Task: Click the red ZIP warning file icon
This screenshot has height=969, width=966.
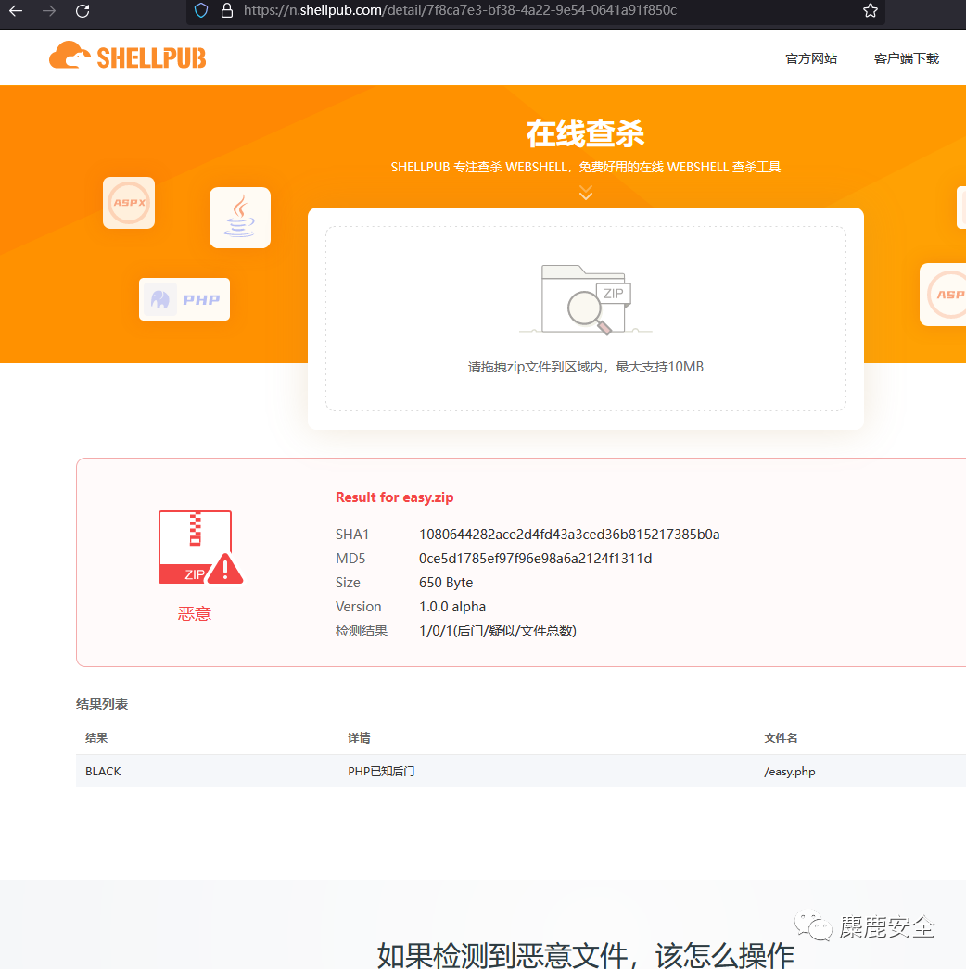Action: point(200,547)
